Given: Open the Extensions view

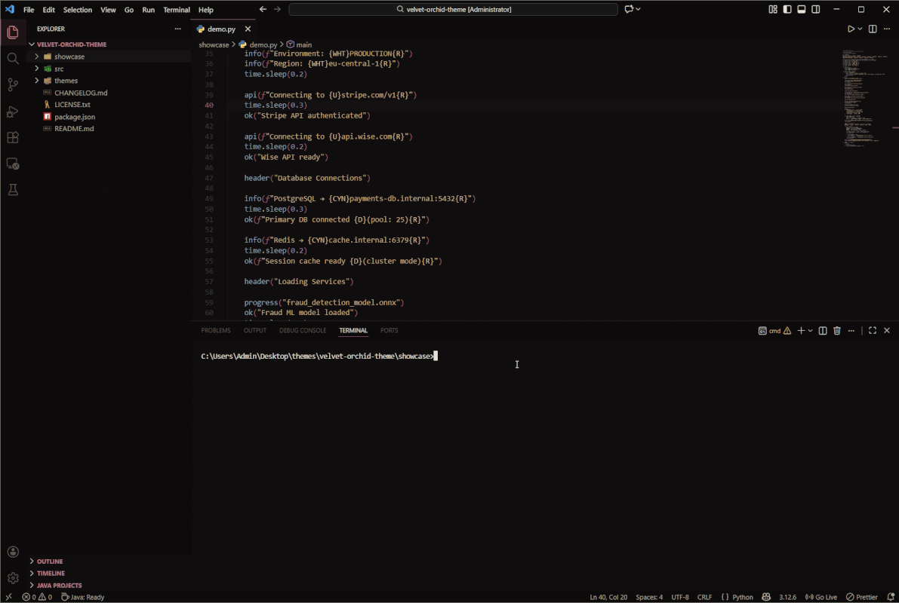Looking at the screenshot, I should 13,137.
